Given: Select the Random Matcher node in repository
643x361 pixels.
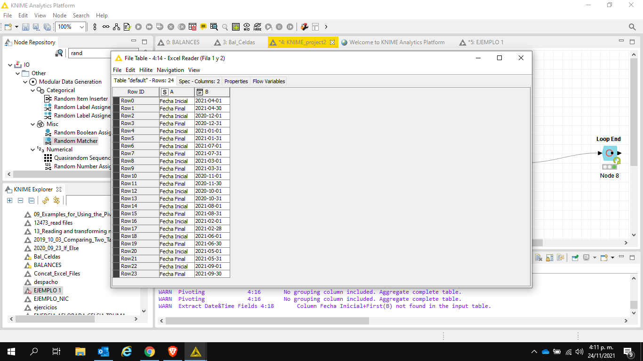Looking at the screenshot, I should click(71, 141).
